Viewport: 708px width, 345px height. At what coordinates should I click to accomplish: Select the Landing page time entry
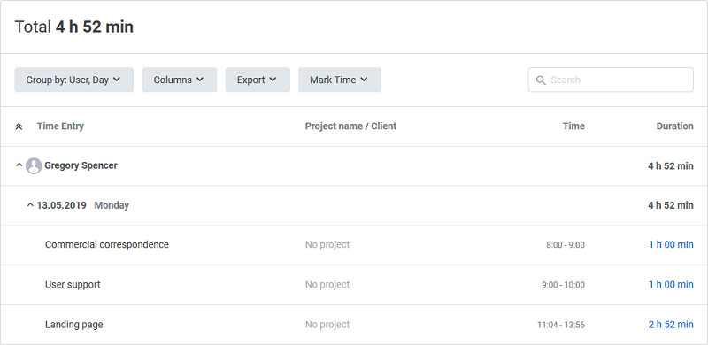click(74, 325)
